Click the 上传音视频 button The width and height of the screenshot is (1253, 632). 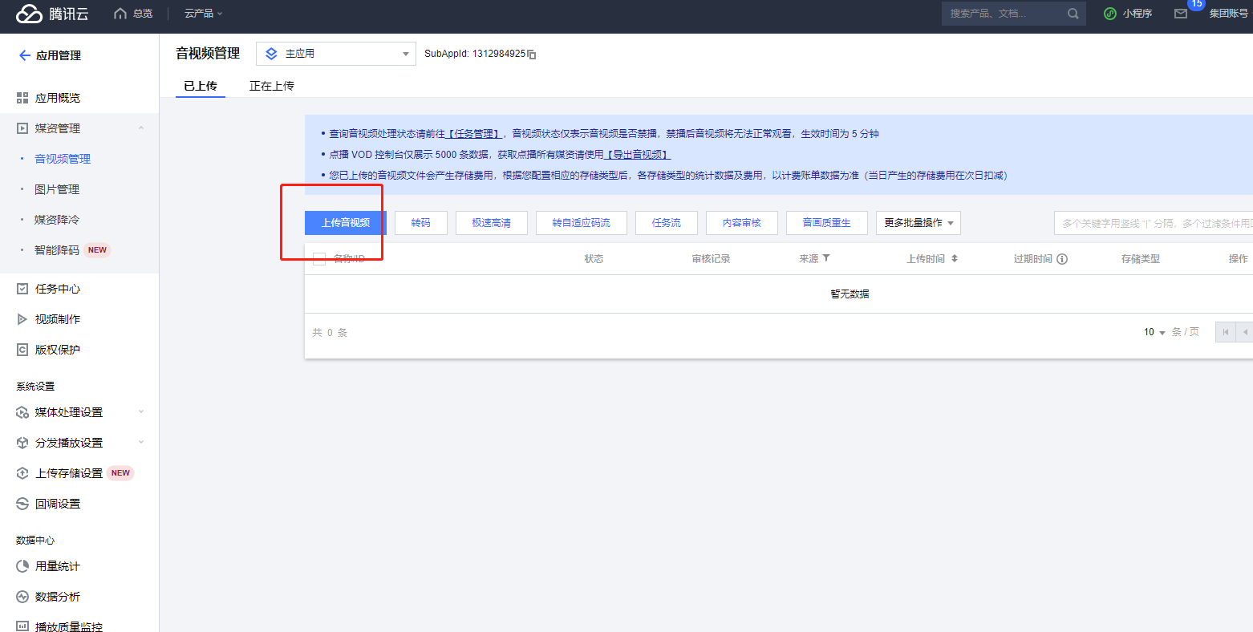coord(346,223)
